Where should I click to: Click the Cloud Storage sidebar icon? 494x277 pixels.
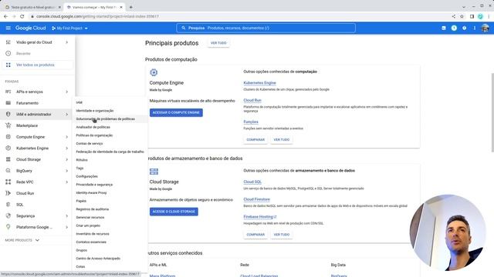click(x=8, y=159)
